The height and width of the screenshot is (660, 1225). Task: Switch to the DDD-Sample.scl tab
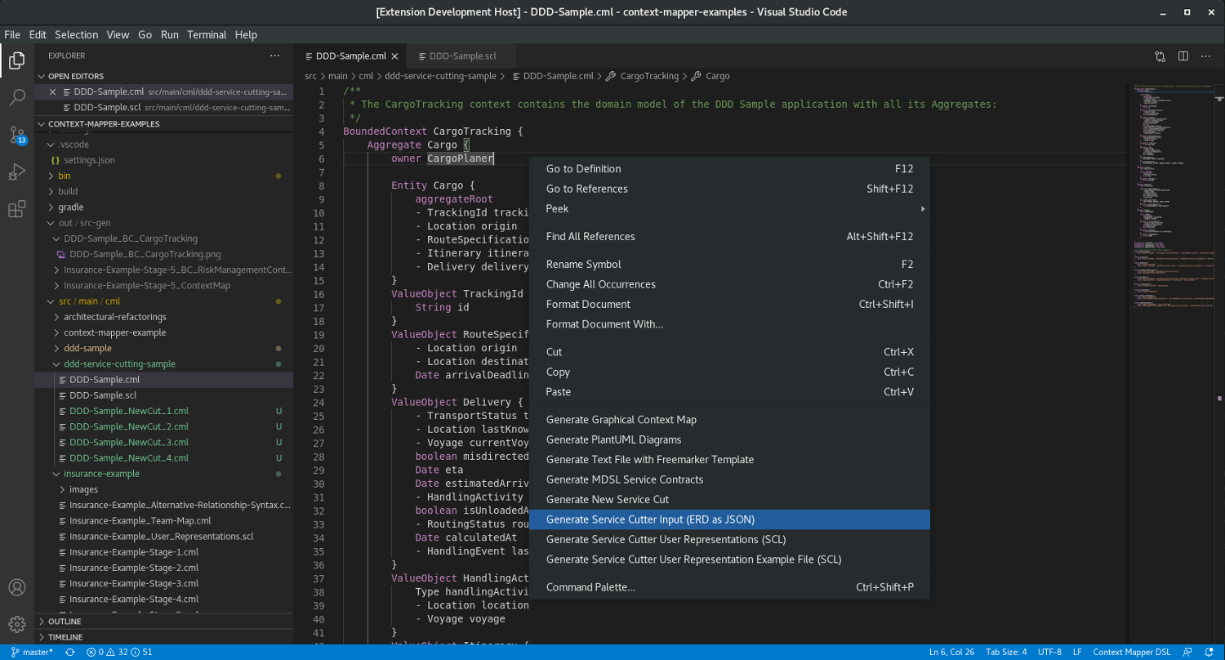462,56
